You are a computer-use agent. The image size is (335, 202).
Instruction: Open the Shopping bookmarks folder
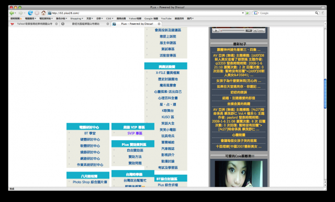point(76,19)
